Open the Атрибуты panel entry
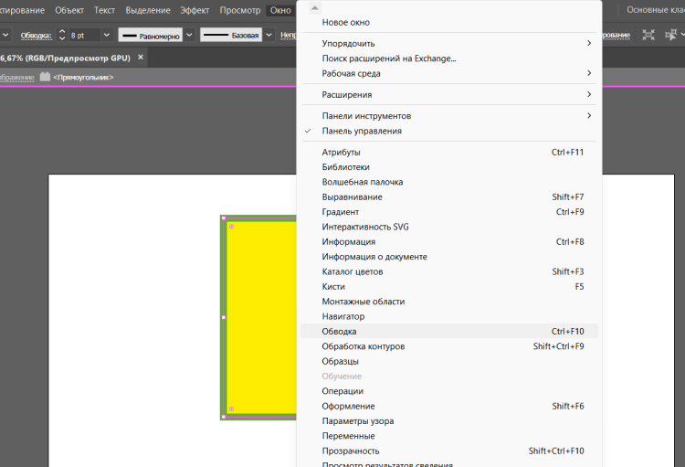Viewport: 685px width, 467px height. coord(449,153)
